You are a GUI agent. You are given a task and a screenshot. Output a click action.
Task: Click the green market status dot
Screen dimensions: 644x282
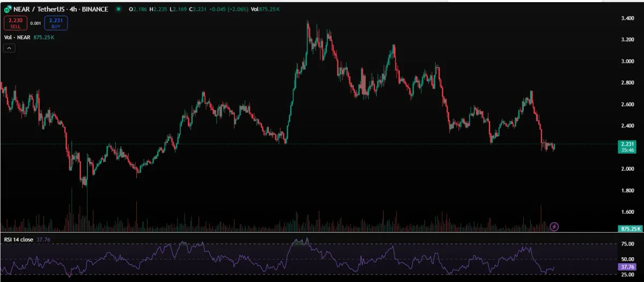(119, 9)
